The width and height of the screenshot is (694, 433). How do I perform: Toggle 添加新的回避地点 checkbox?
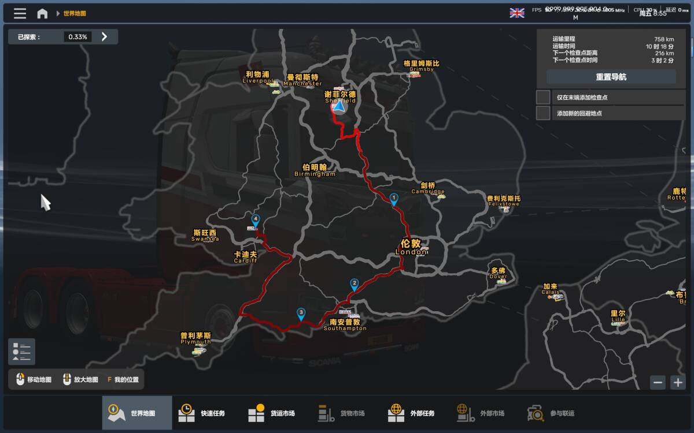pyautogui.click(x=543, y=113)
